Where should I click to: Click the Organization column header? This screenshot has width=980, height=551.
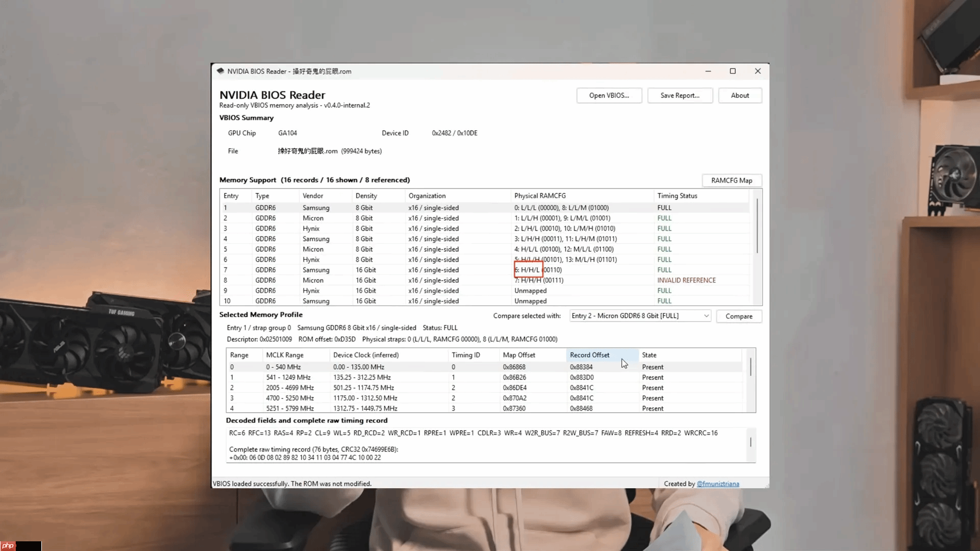(x=458, y=196)
